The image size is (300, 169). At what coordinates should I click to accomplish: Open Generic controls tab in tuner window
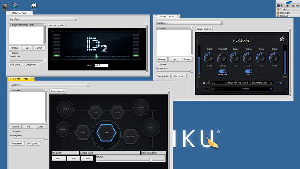[57, 25]
